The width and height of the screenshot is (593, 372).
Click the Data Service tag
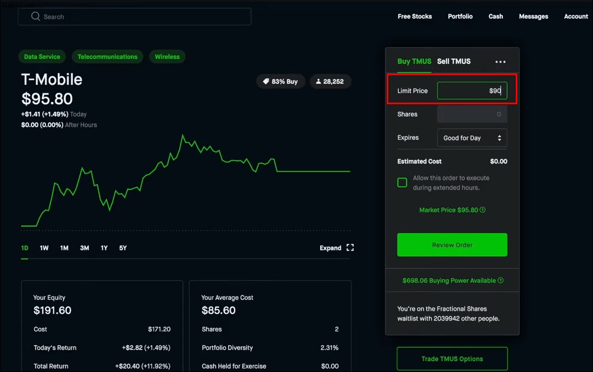point(42,57)
